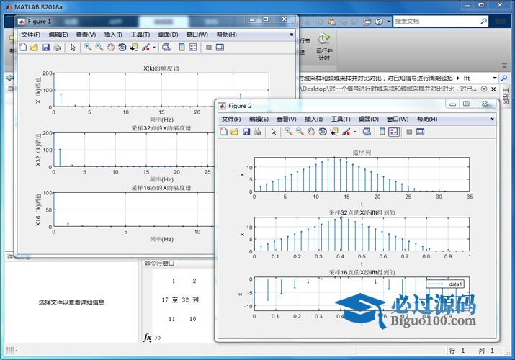Image resolution: width=515 pixels, height=360 pixels.
Task: Click New Figure icon in Figure 2 toolbar
Action: click(224, 132)
